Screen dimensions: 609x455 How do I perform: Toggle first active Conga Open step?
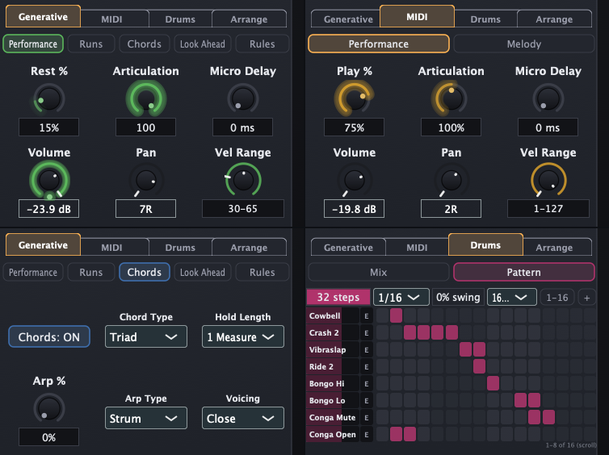396,435
